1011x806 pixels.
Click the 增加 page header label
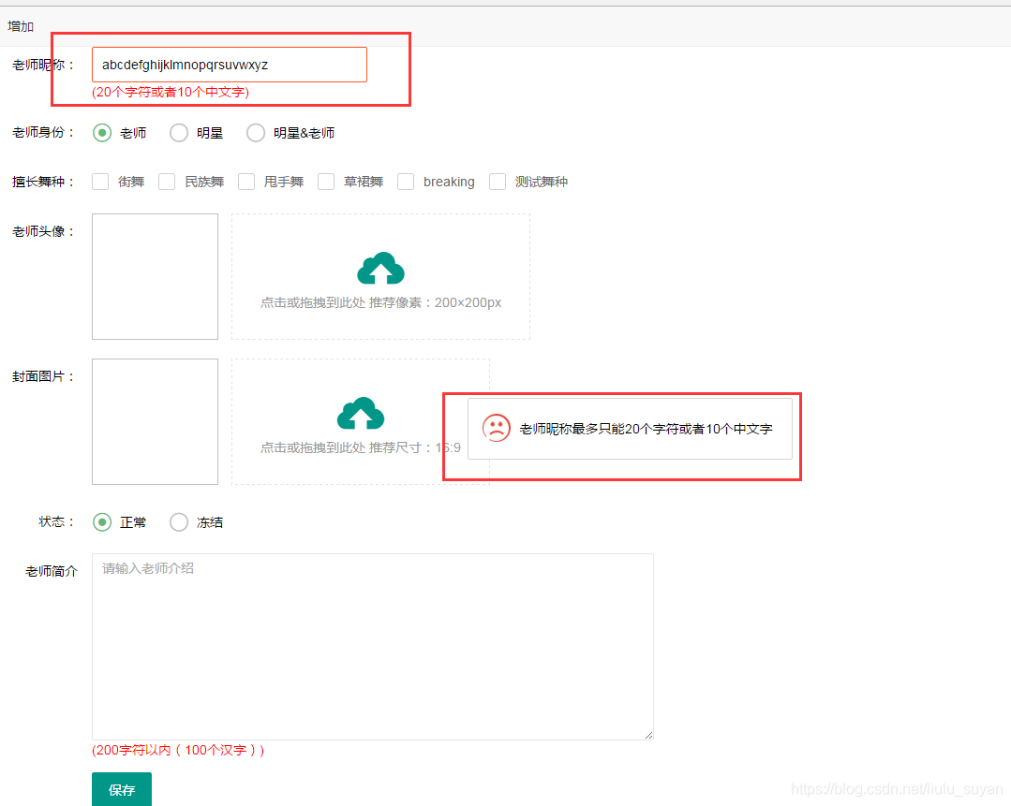point(21,26)
